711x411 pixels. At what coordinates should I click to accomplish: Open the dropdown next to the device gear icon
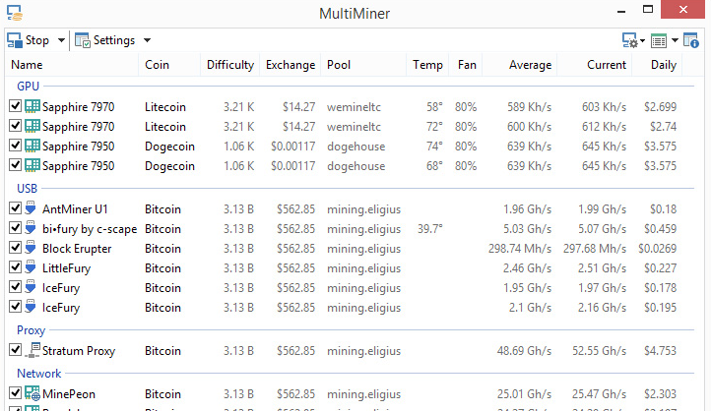coord(642,40)
